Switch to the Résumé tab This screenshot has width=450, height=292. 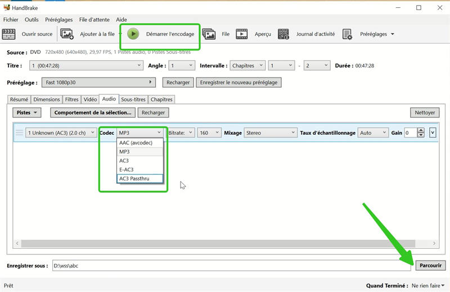point(19,99)
